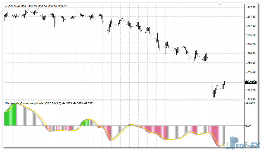Click the GOLDm#,M30 symbol title
The image size is (261, 150).
(x=18, y=6)
